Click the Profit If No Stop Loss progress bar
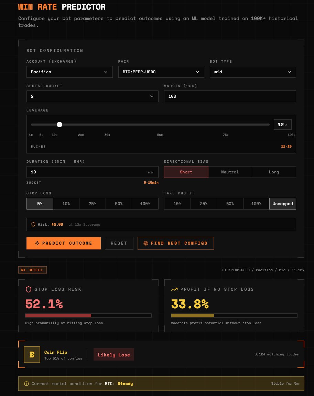Viewport: 314px width, 396px height. click(234, 315)
